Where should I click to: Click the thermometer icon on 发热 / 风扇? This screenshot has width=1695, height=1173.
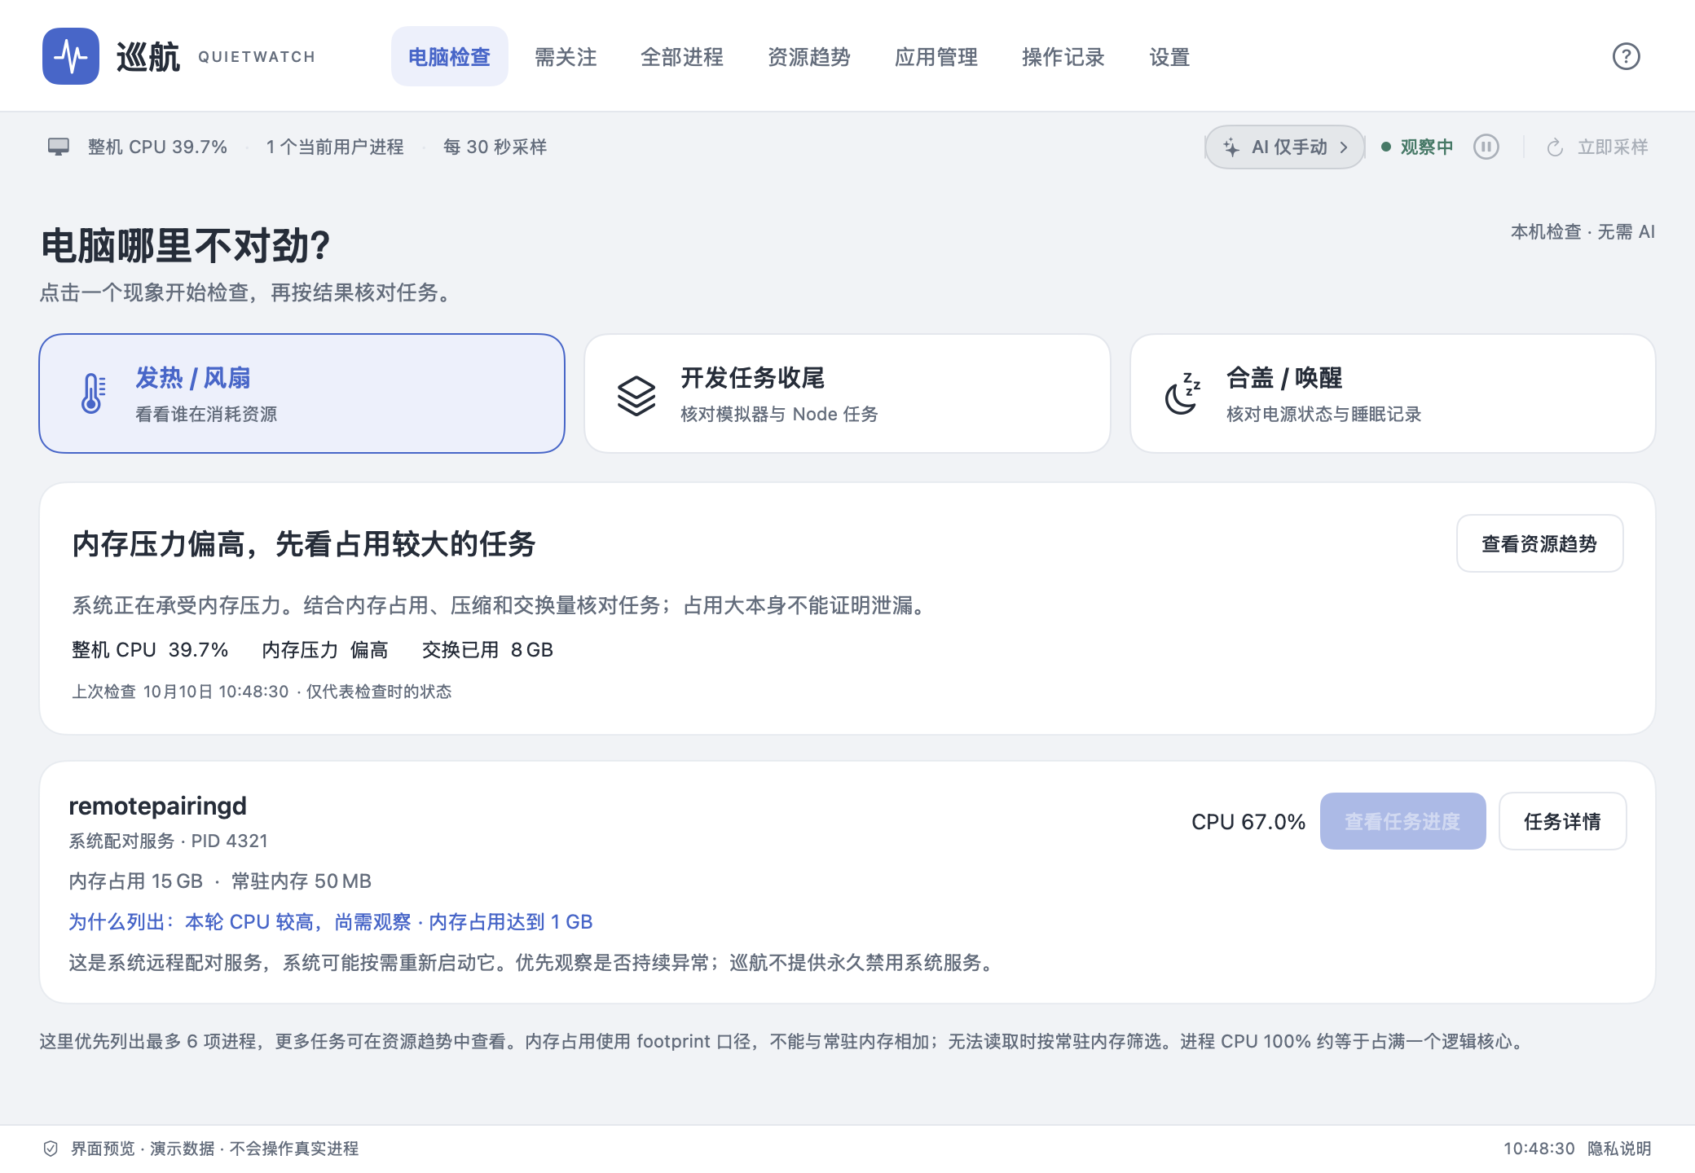pyautogui.click(x=93, y=393)
